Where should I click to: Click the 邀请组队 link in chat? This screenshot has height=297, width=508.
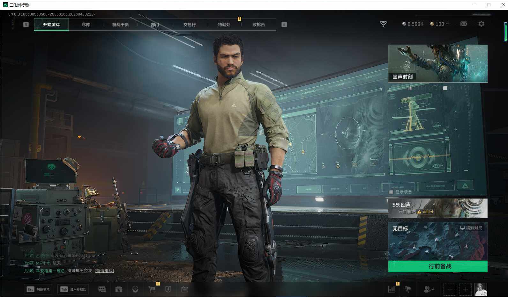pyautogui.click(x=104, y=271)
